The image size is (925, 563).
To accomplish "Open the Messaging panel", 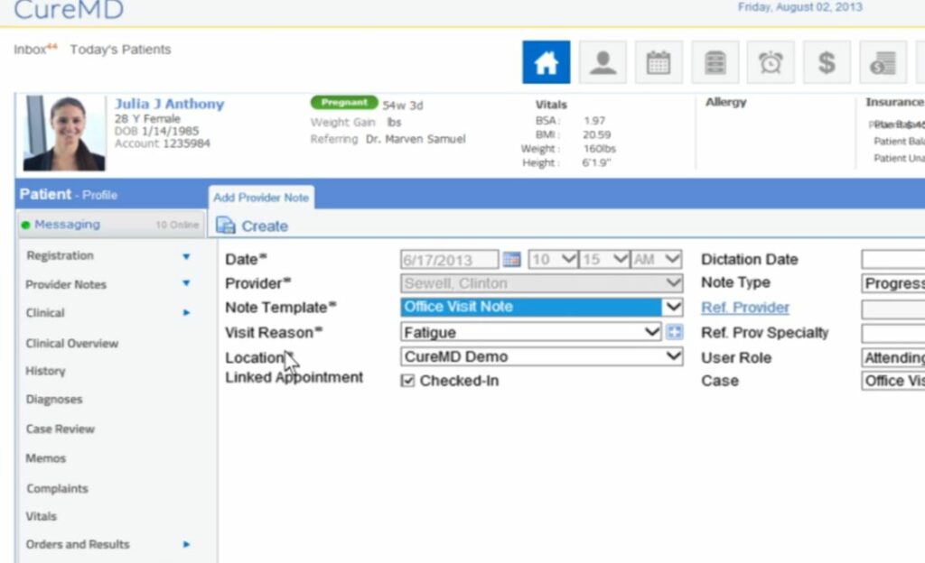I will (x=111, y=225).
